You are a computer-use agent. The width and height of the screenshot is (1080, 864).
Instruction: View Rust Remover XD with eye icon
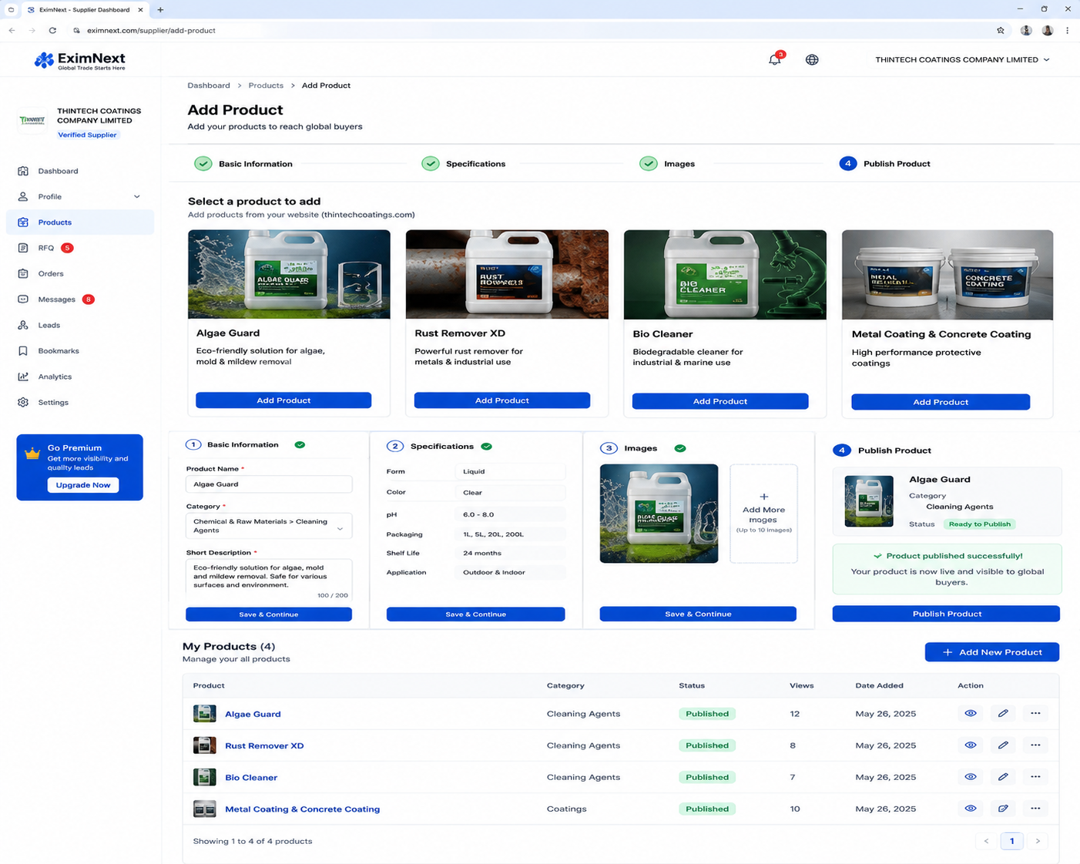coord(971,745)
